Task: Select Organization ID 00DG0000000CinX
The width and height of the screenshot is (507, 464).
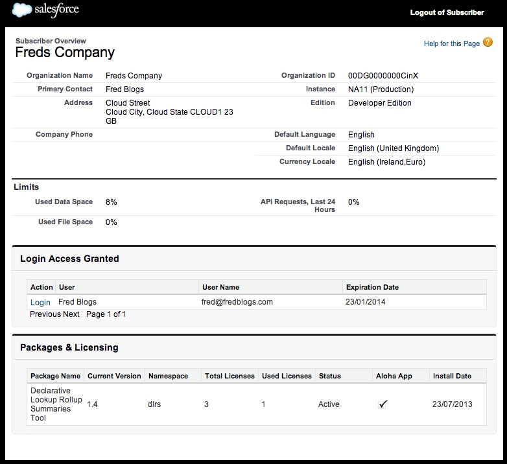Action: pos(383,76)
